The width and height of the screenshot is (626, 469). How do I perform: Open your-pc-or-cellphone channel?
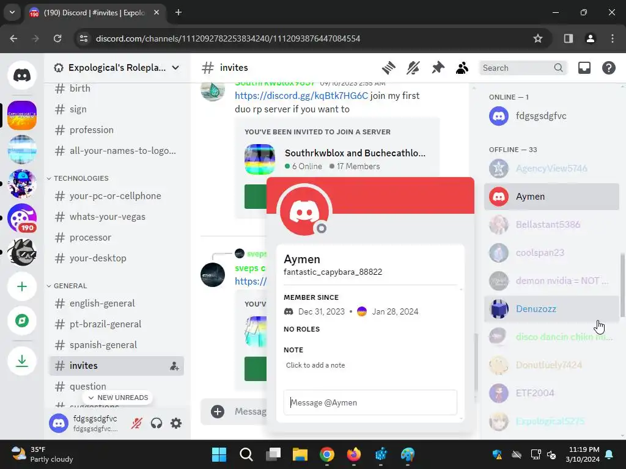[116, 196]
